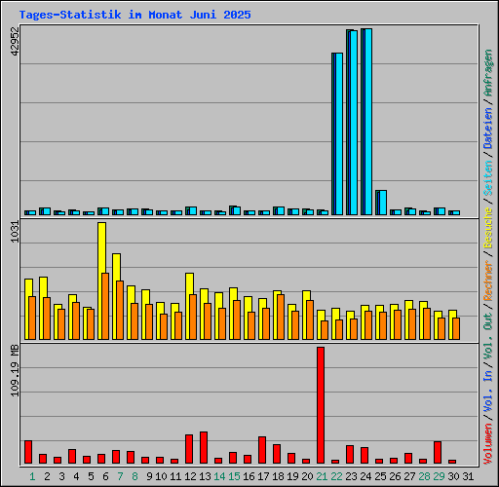Click the chart title Tages-Statistik im Monat Juni 2025
Screen dimensions: 499x487
pyautogui.click(x=134, y=15)
